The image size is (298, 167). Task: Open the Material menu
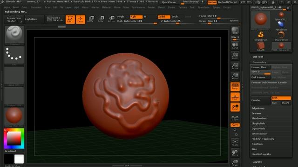point(106,7)
